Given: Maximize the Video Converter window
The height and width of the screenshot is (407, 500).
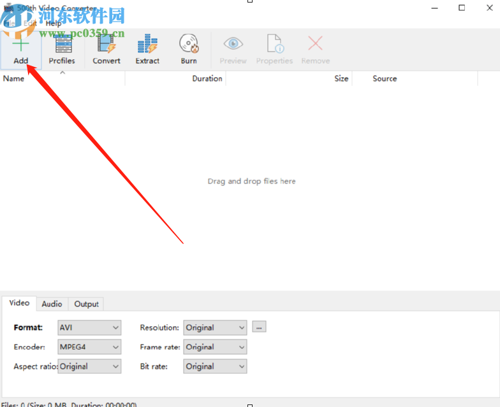Looking at the screenshot, I should [462, 8].
